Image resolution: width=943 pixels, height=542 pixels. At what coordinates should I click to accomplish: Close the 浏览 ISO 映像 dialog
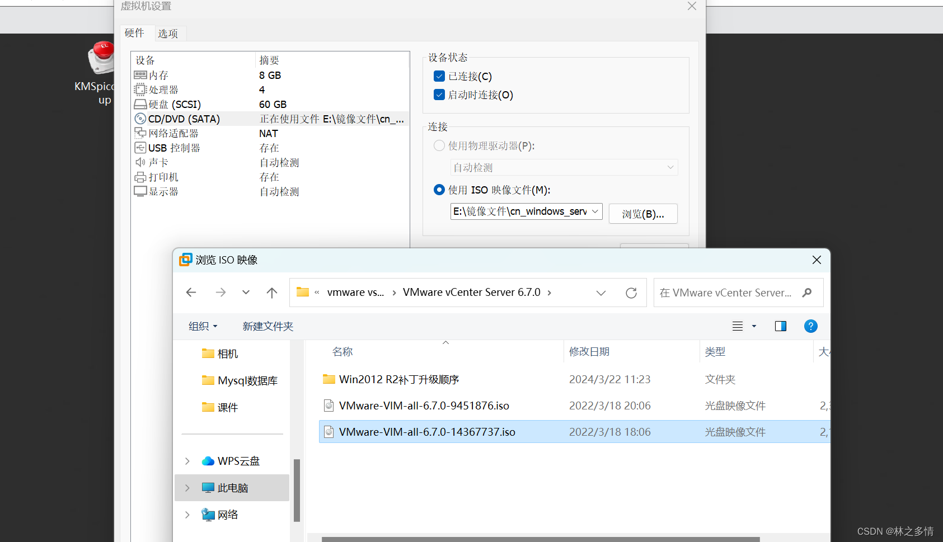817,260
